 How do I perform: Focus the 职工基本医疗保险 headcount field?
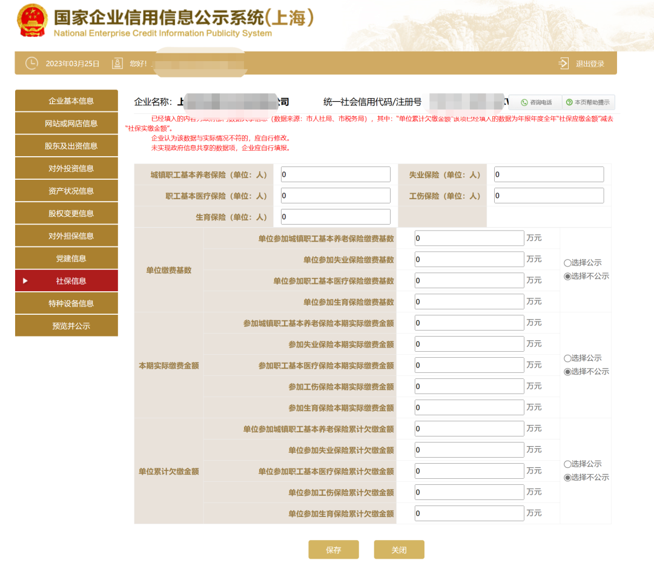click(335, 196)
